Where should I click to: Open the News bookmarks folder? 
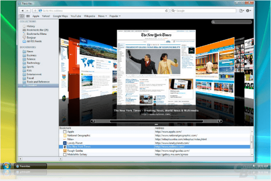pos(28,52)
